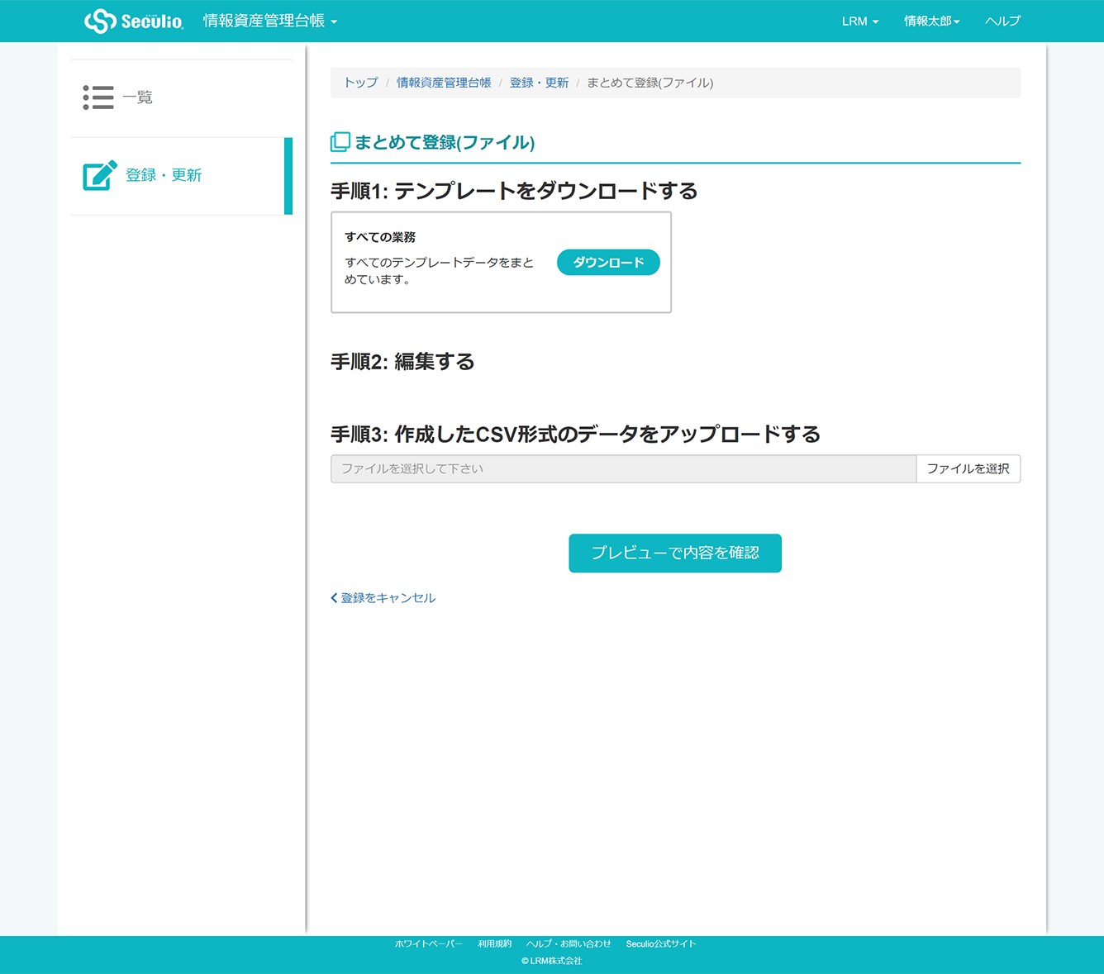Image resolution: width=1104 pixels, height=974 pixels.
Task: Click the file path input field
Action: [x=623, y=468]
